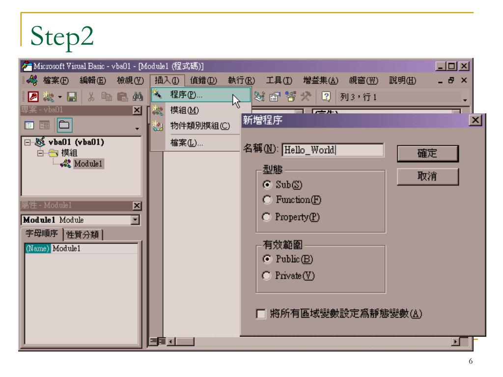Click the 模組 folder icon in project tree
Image resolution: width=503 pixels, height=377 pixels.
click(x=53, y=153)
